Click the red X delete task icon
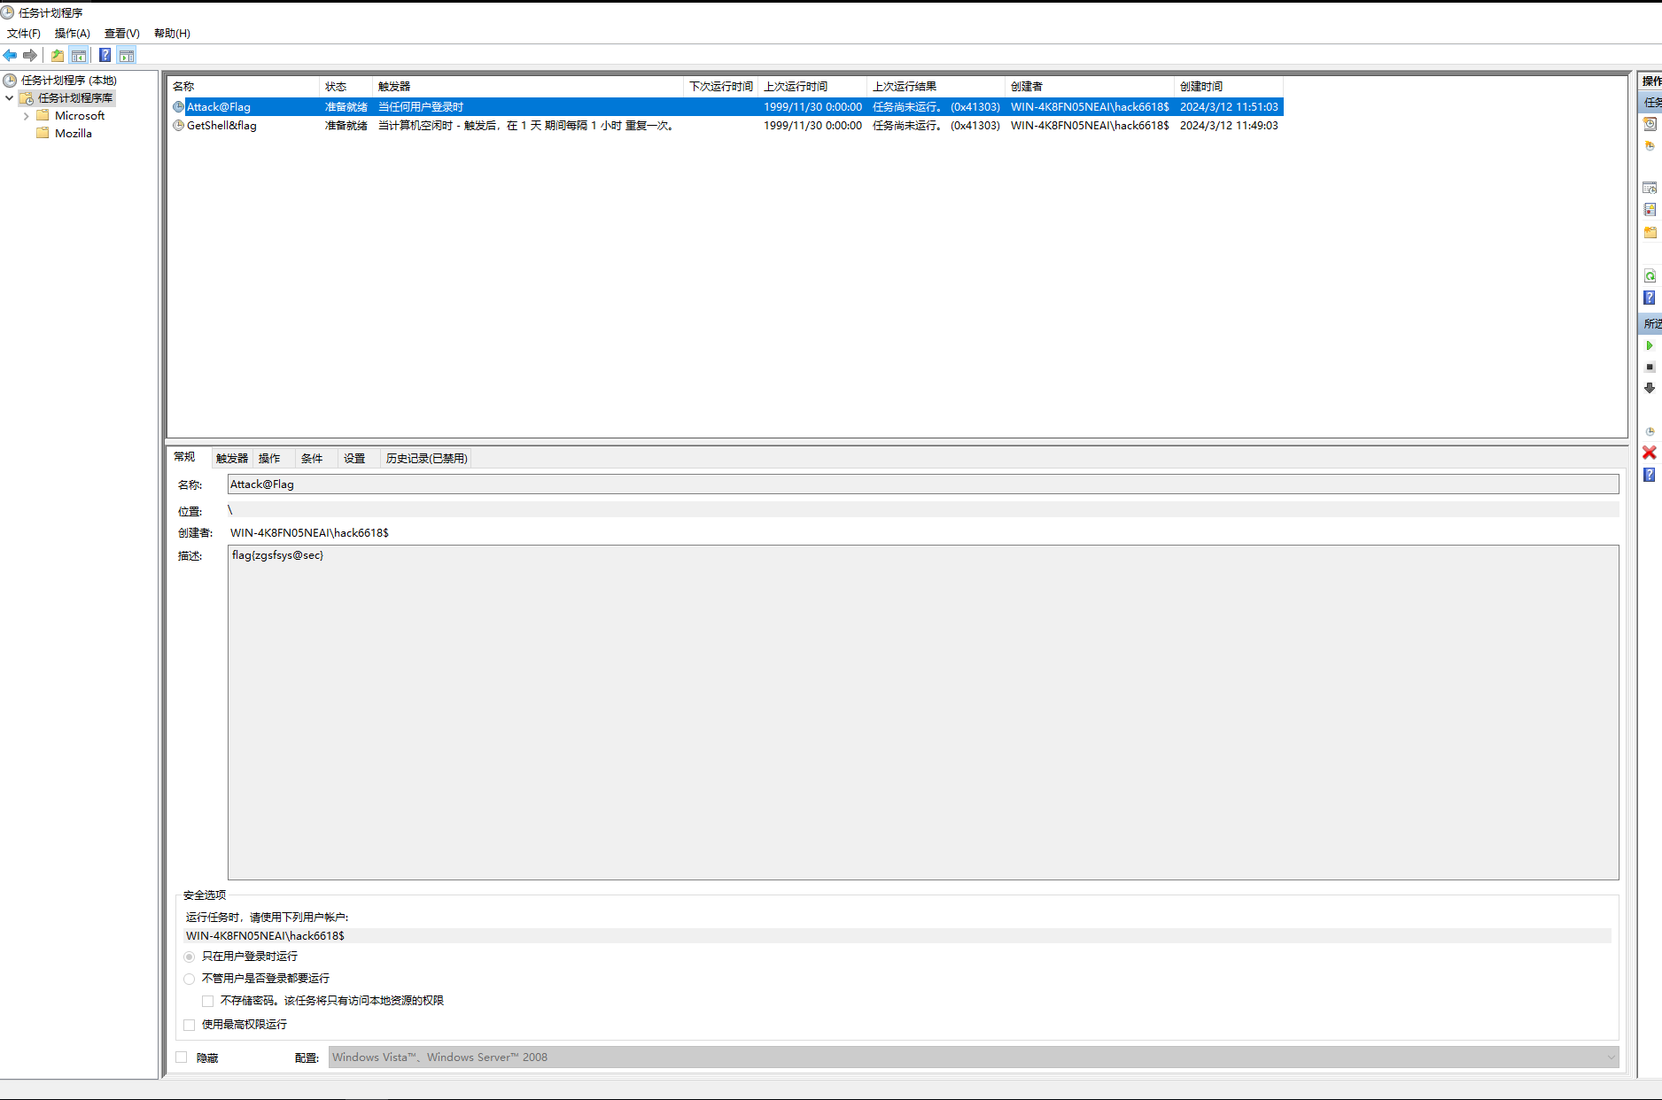 coord(1649,453)
